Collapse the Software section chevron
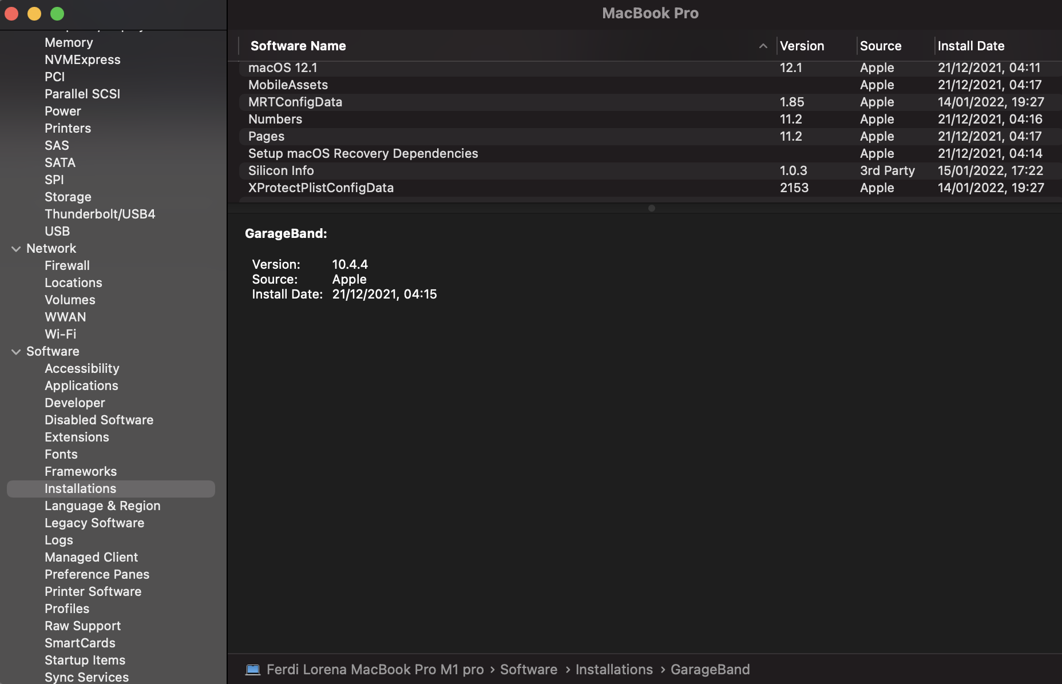This screenshot has height=684, width=1062. pos(16,352)
